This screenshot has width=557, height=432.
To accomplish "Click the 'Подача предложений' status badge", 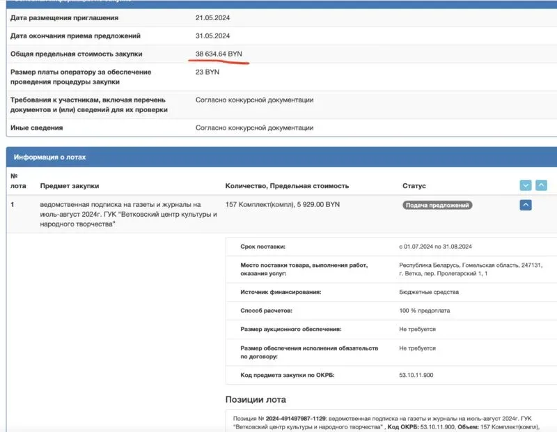I will pyautogui.click(x=437, y=206).
